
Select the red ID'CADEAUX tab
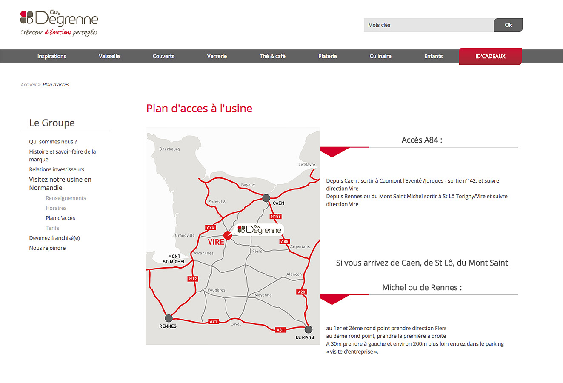[x=490, y=56]
